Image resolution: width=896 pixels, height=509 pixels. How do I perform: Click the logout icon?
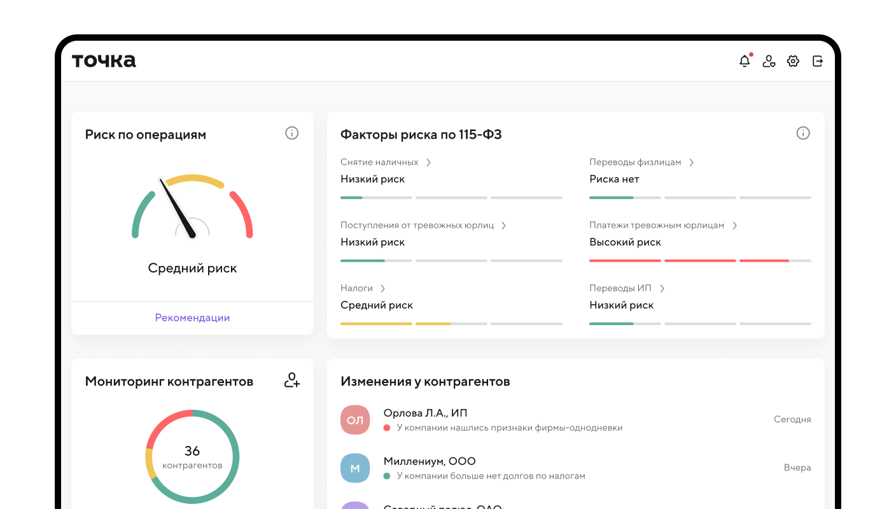pos(818,61)
